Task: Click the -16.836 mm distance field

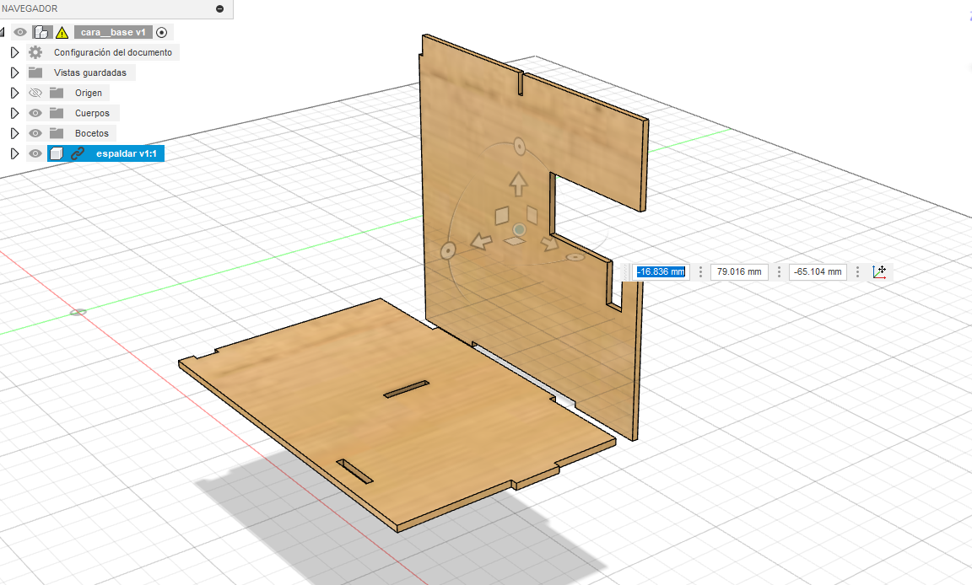Action: click(661, 271)
